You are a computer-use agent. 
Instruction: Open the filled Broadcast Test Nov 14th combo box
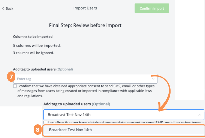(120, 115)
